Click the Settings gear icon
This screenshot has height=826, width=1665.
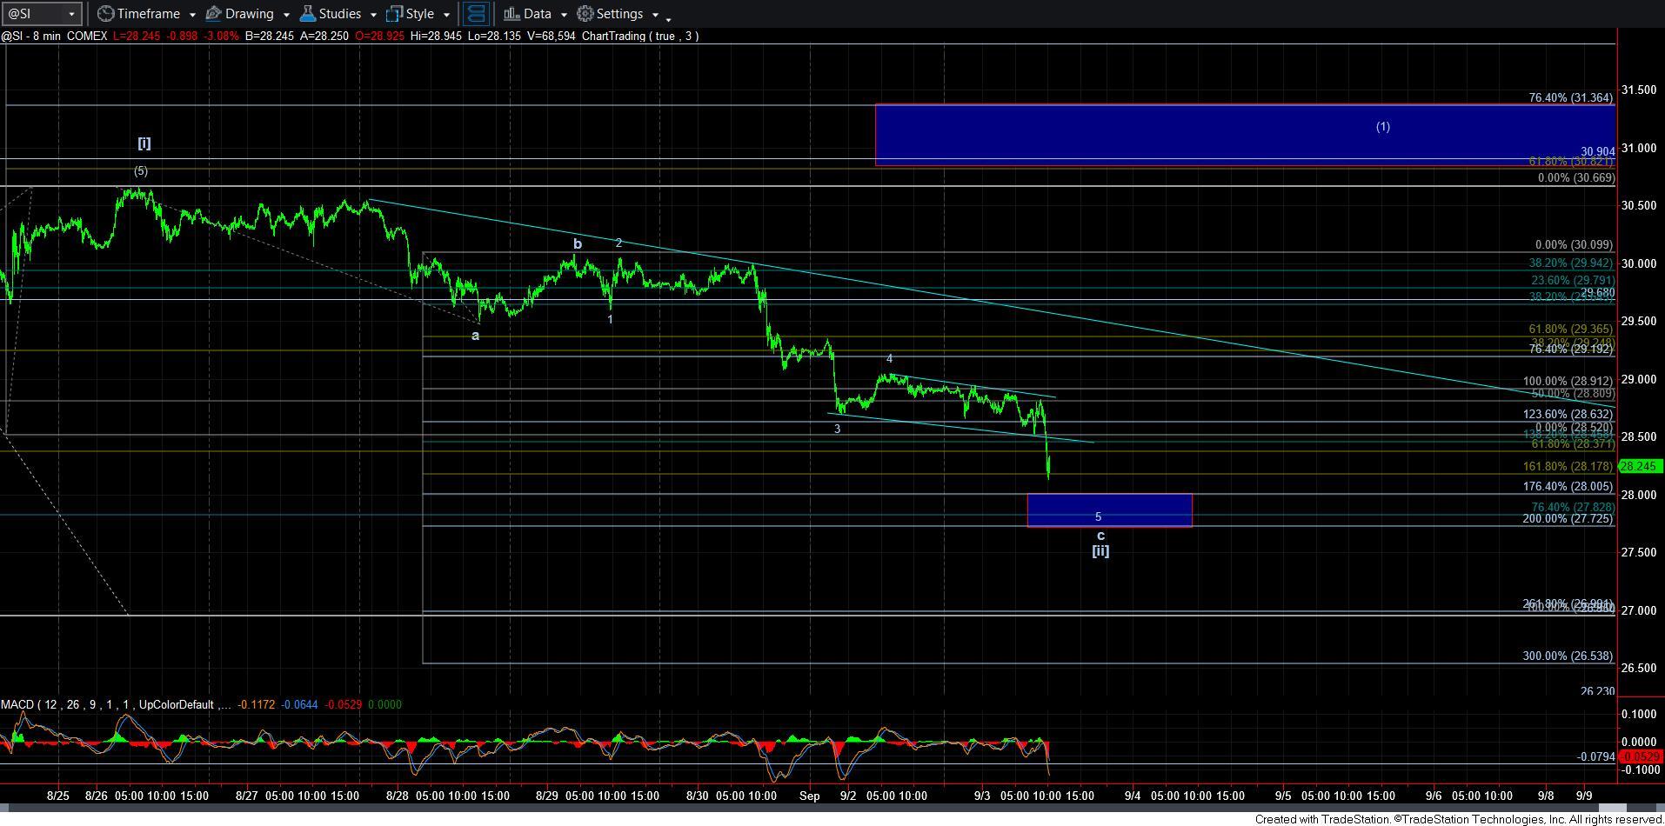point(585,14)
